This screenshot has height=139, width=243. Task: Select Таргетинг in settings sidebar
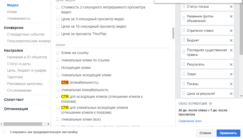[15, 77]
